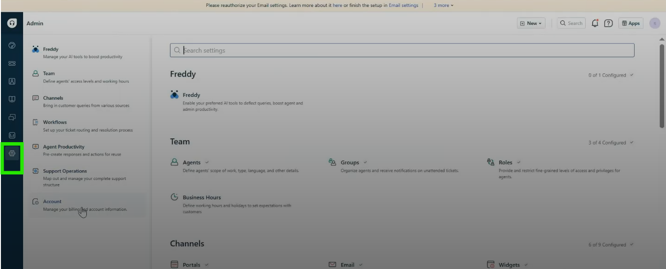Collapse the Team section configured chevron

(x=632, y=143)
